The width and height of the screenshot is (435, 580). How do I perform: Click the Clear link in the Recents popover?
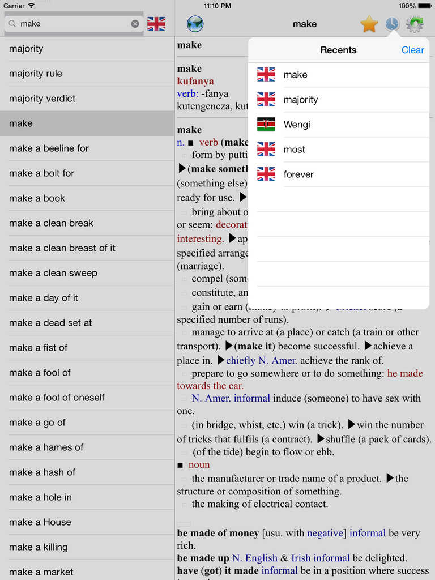(412, 50)
